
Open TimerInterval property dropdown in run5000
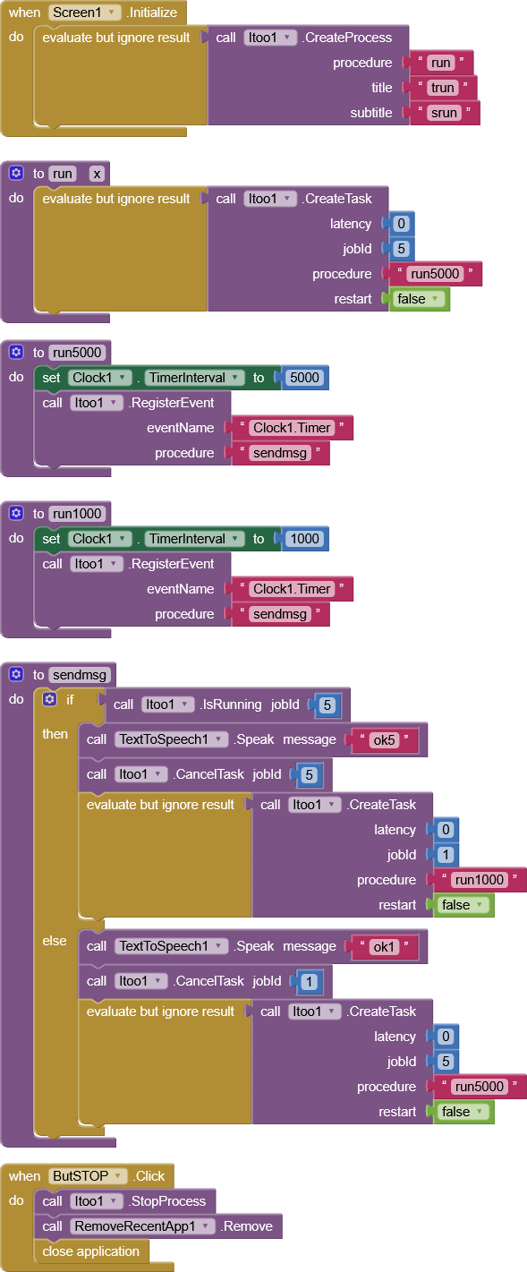(194, 378)
